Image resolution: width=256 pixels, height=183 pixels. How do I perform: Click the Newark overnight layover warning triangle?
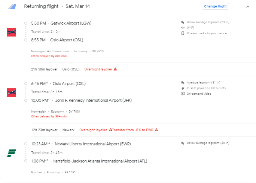(110, 130)
